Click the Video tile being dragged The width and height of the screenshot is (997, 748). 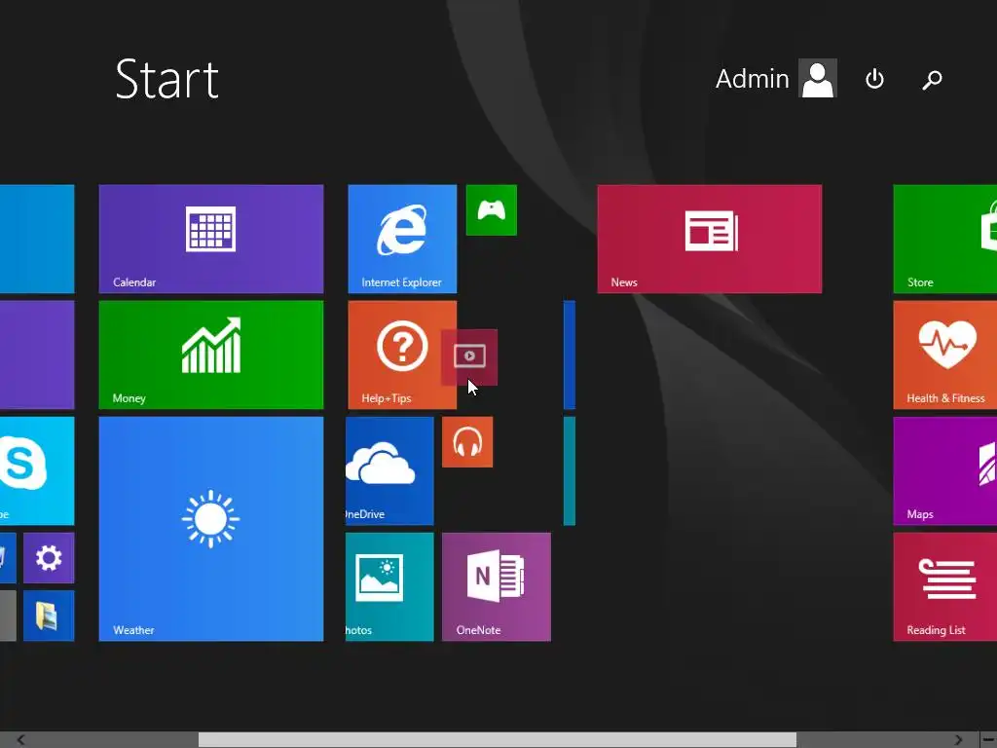pos(469,357)
